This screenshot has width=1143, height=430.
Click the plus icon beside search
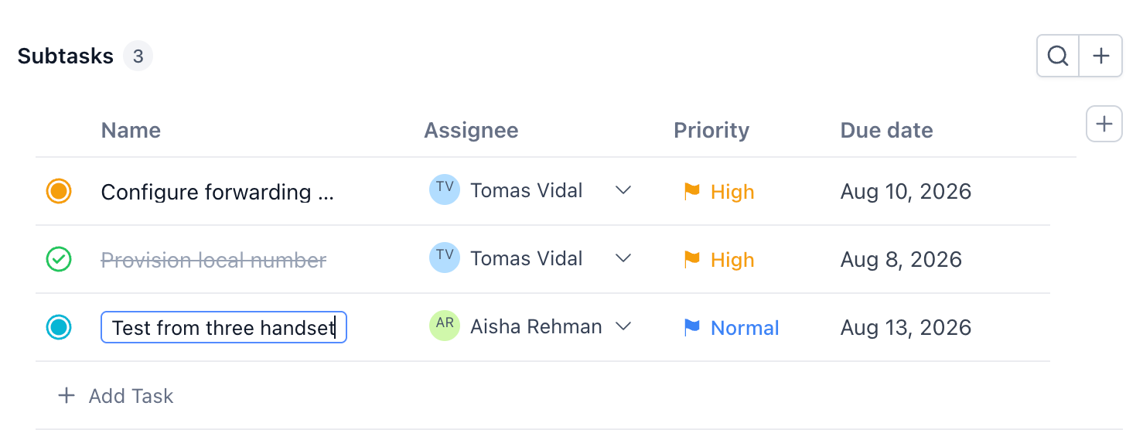[x=1100, y=56]
